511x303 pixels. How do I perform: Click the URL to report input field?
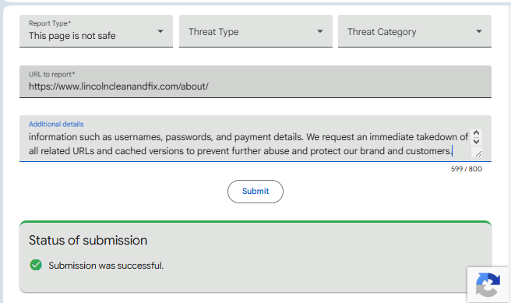[255, 82]
